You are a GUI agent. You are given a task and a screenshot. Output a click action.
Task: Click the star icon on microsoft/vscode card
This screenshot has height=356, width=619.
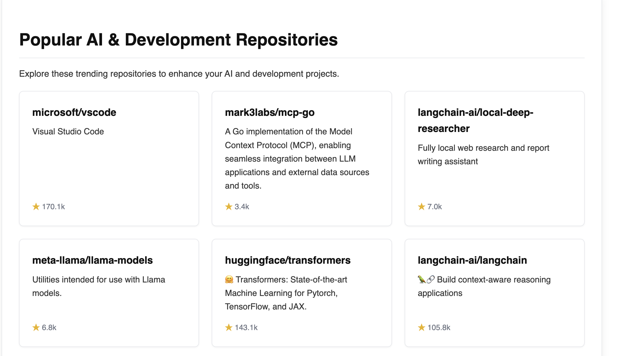coord(36,207)
